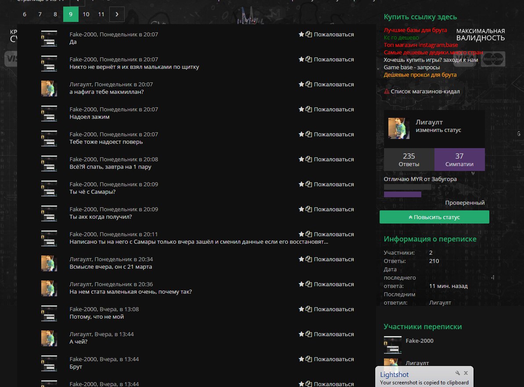Star the message "Ты чё с Самары?"
The image size is (524, 387).
(301, 184)
